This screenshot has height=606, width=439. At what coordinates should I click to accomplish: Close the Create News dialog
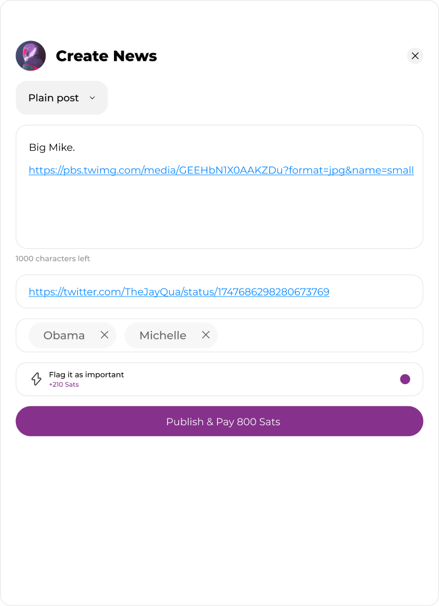(x=415, y=56)
